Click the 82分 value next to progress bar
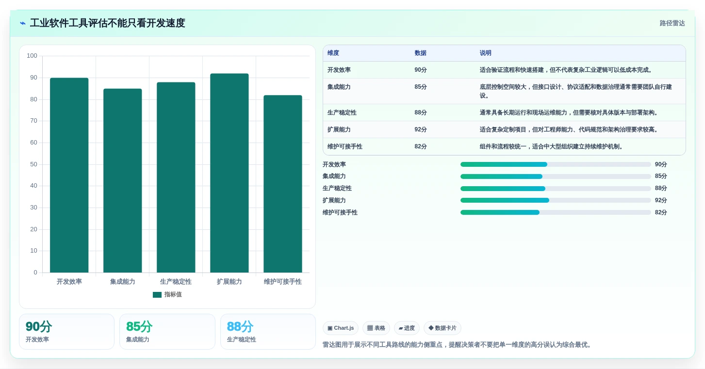The image size is (705, 369). tap(661, 212)
